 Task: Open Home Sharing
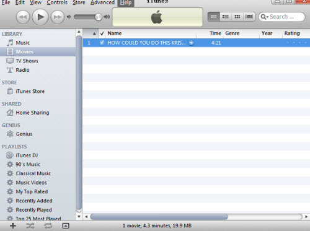[38, 113]
